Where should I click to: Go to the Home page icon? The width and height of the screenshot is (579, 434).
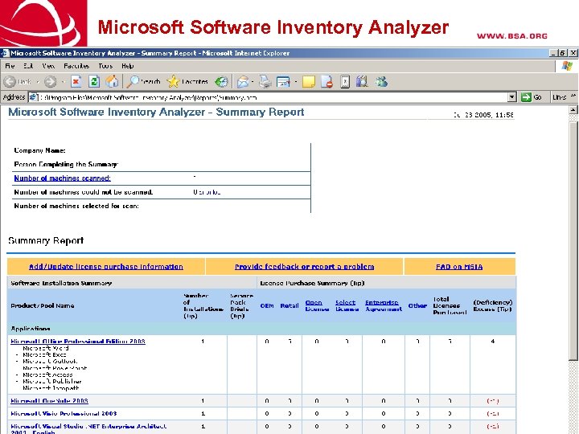coord(112,81)
